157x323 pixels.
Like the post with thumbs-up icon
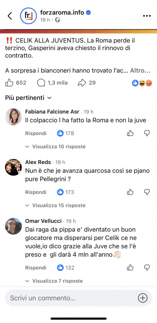pyautogui.click(x=9, y=83)
